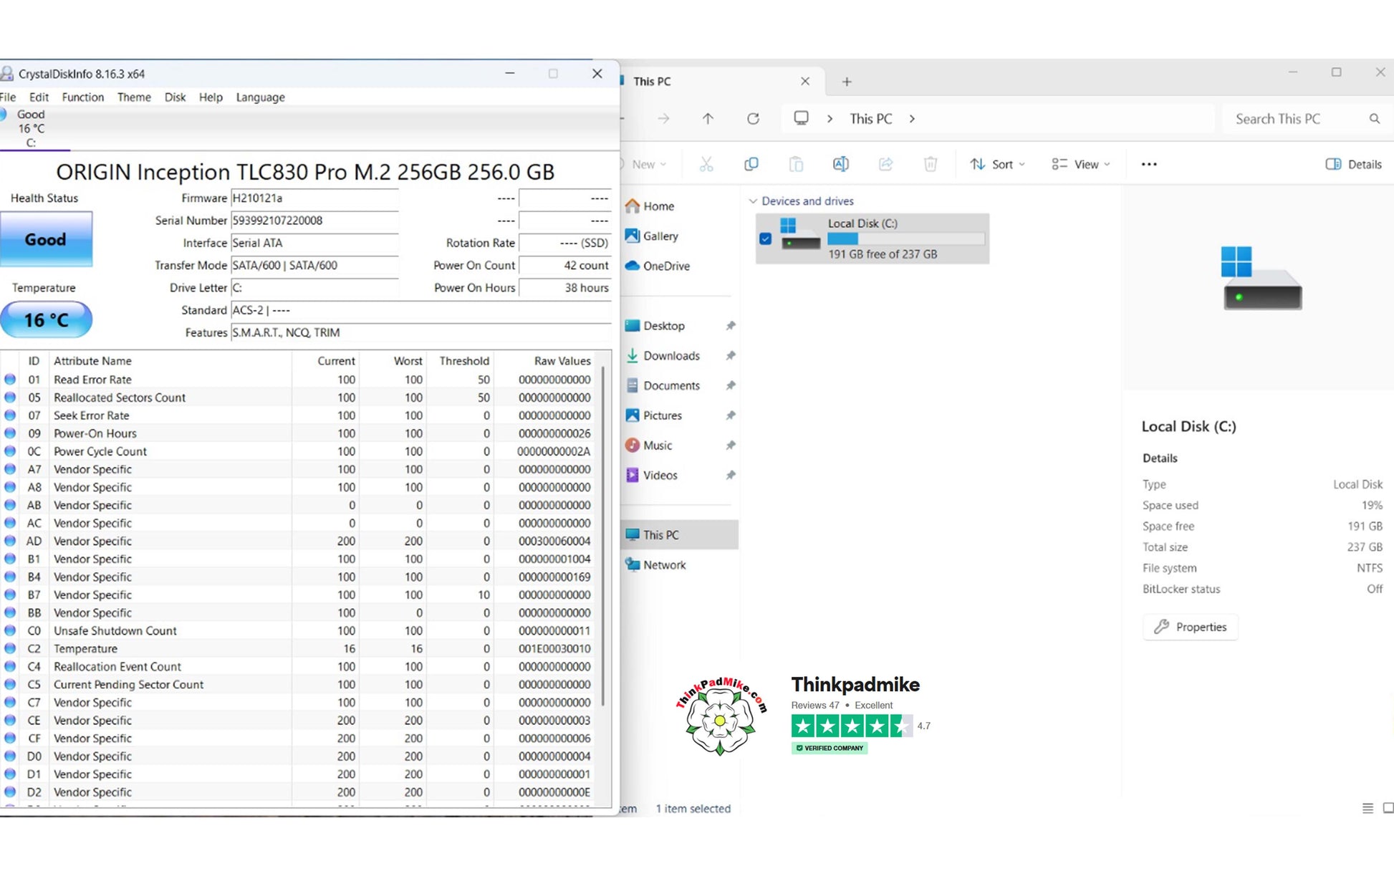1394x876 pixels.
Task: Open OneDrive in the navigation pane
Action: (657, 266)
